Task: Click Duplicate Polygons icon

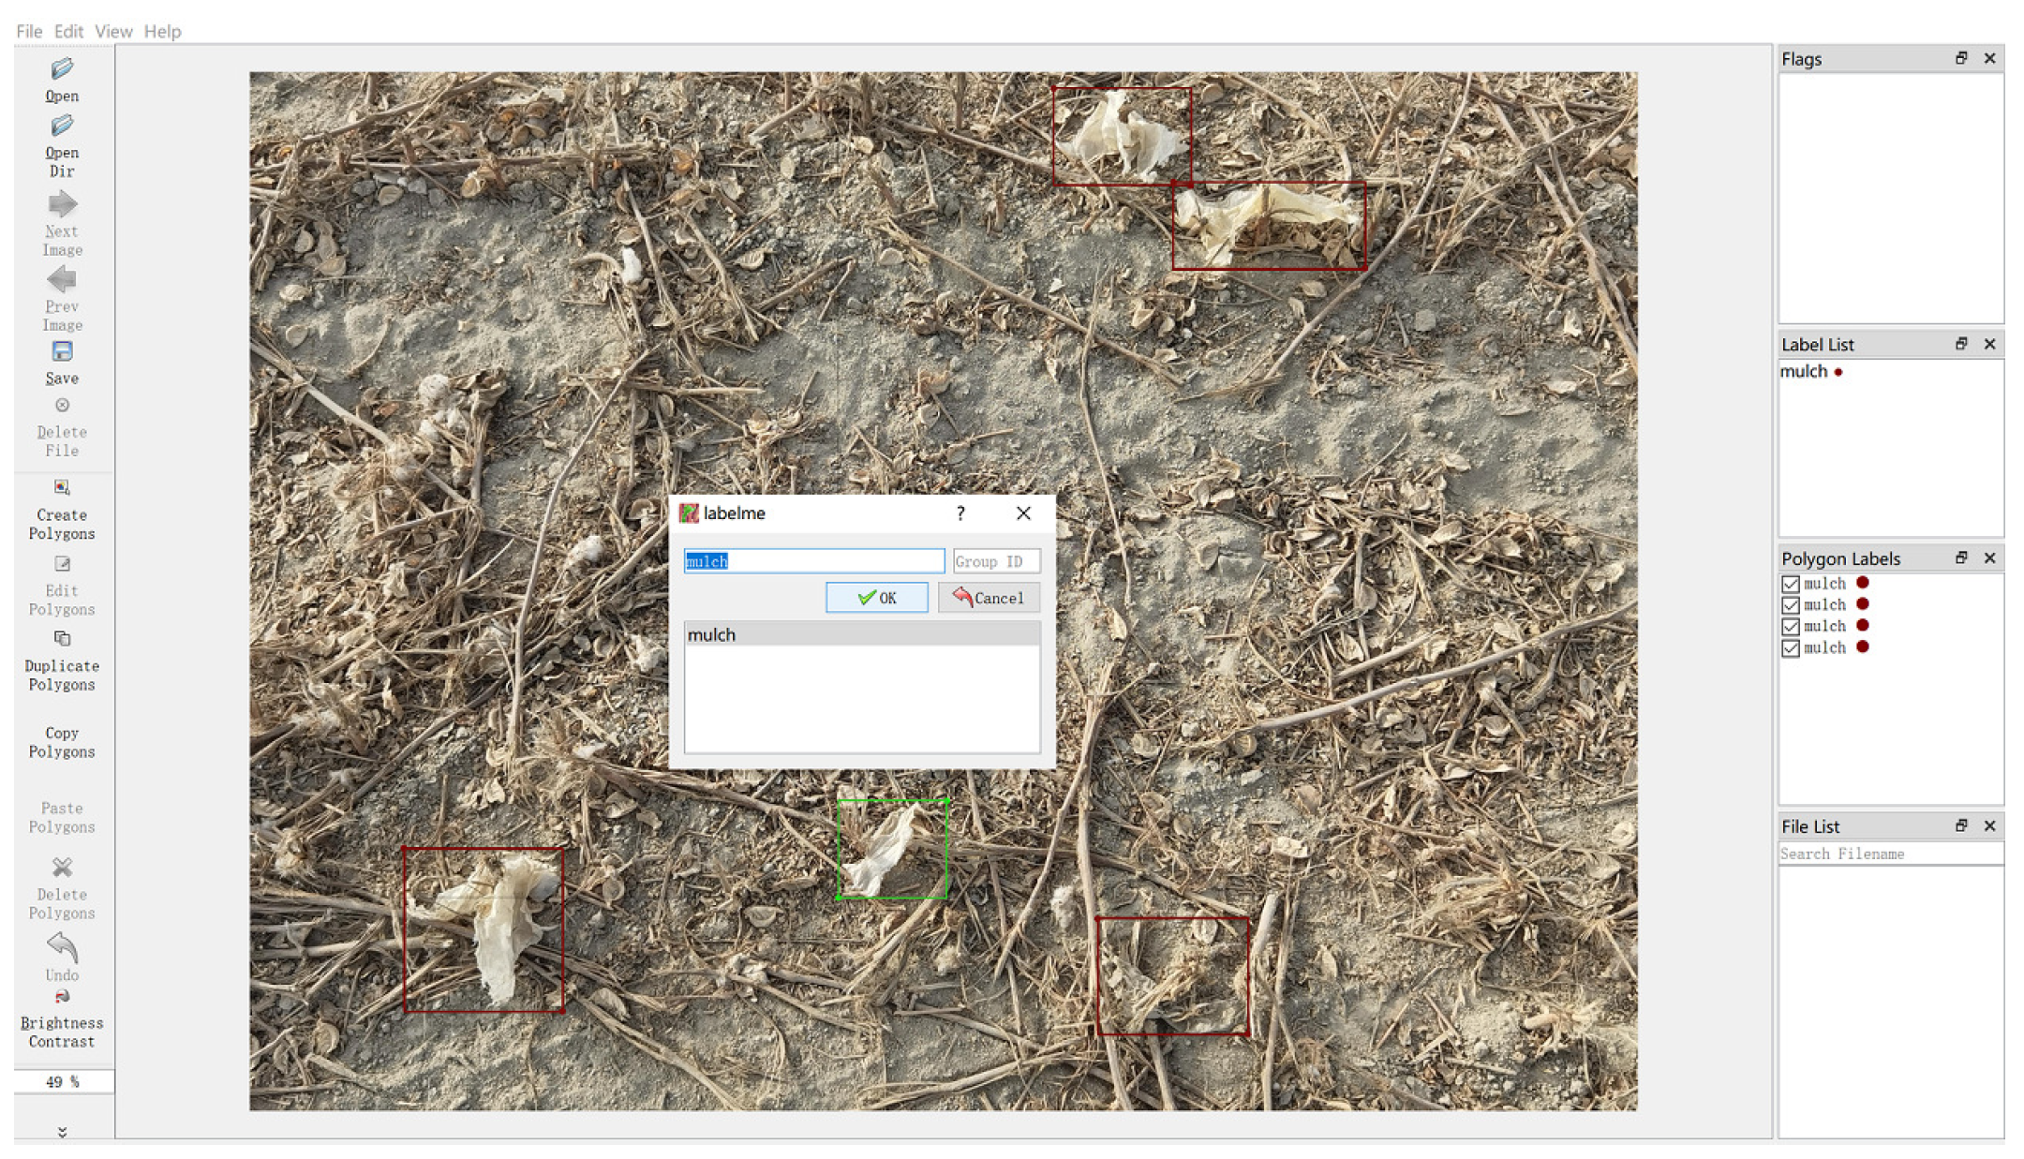Action: (x=62, y=639)
